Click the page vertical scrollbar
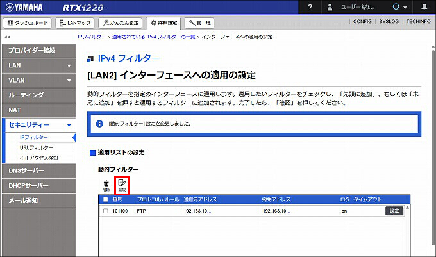This screenshot has height=257, width=436. click(433, 147)
